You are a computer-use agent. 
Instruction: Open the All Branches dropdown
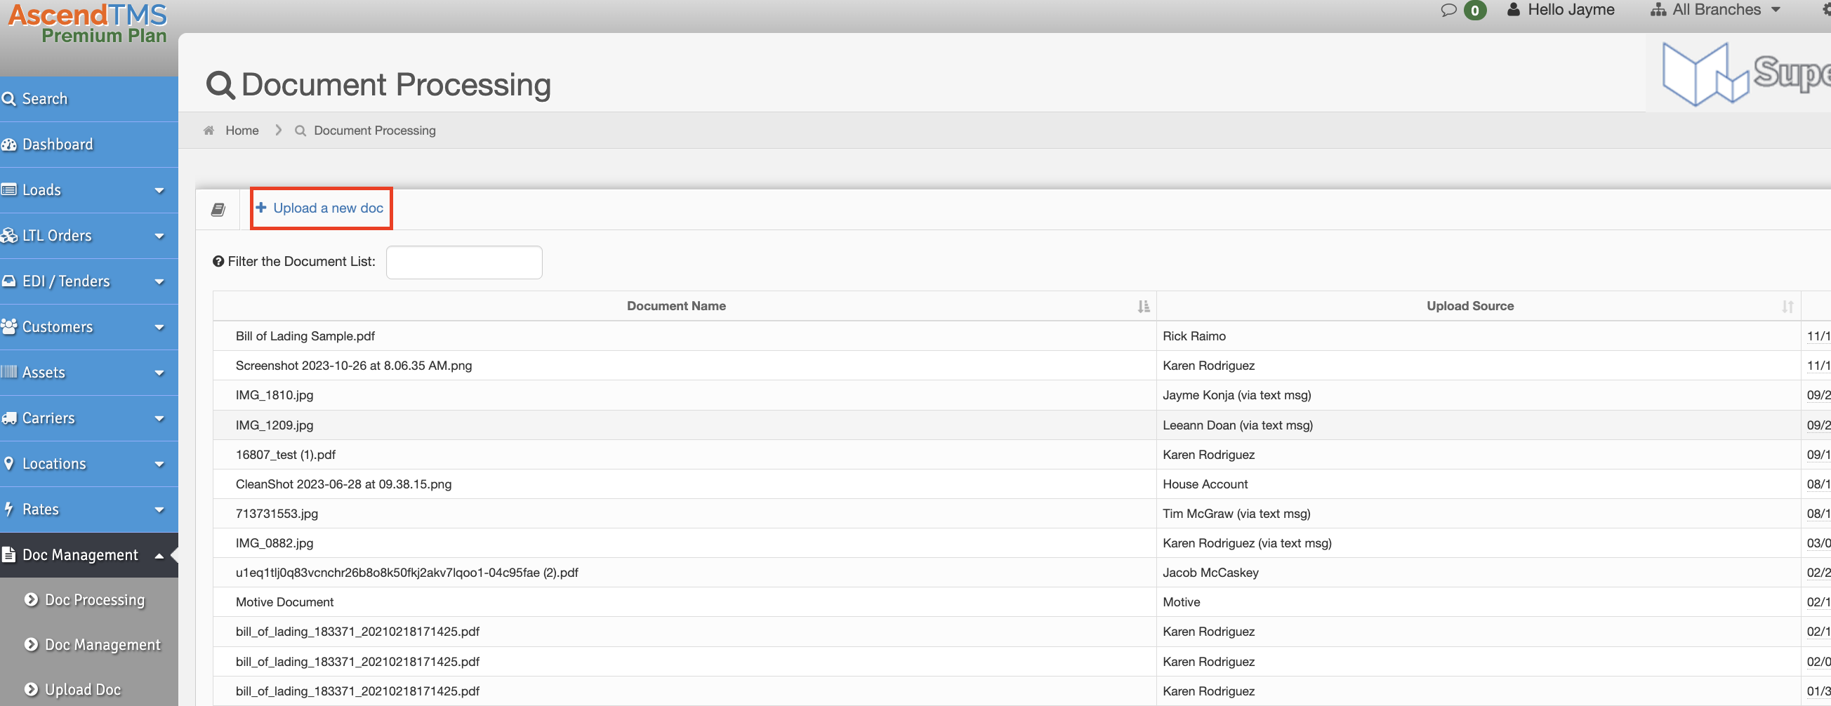coord(1716,10)
